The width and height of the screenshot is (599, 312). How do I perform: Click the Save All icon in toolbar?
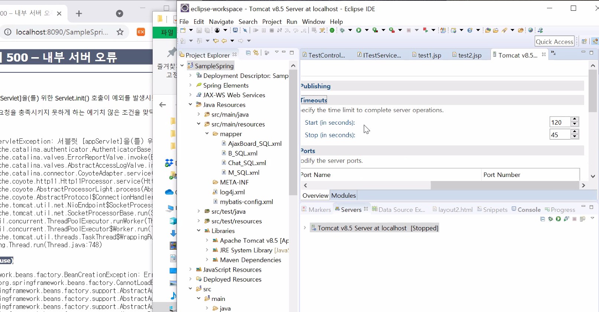click(x=207, y=30)
